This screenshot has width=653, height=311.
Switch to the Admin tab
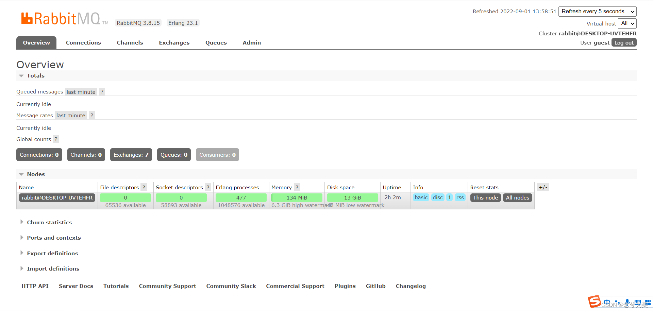coord(252,43)
